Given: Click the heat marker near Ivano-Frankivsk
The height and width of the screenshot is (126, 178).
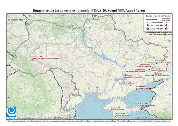Looking at the screenshot, I should coord(33,60).
